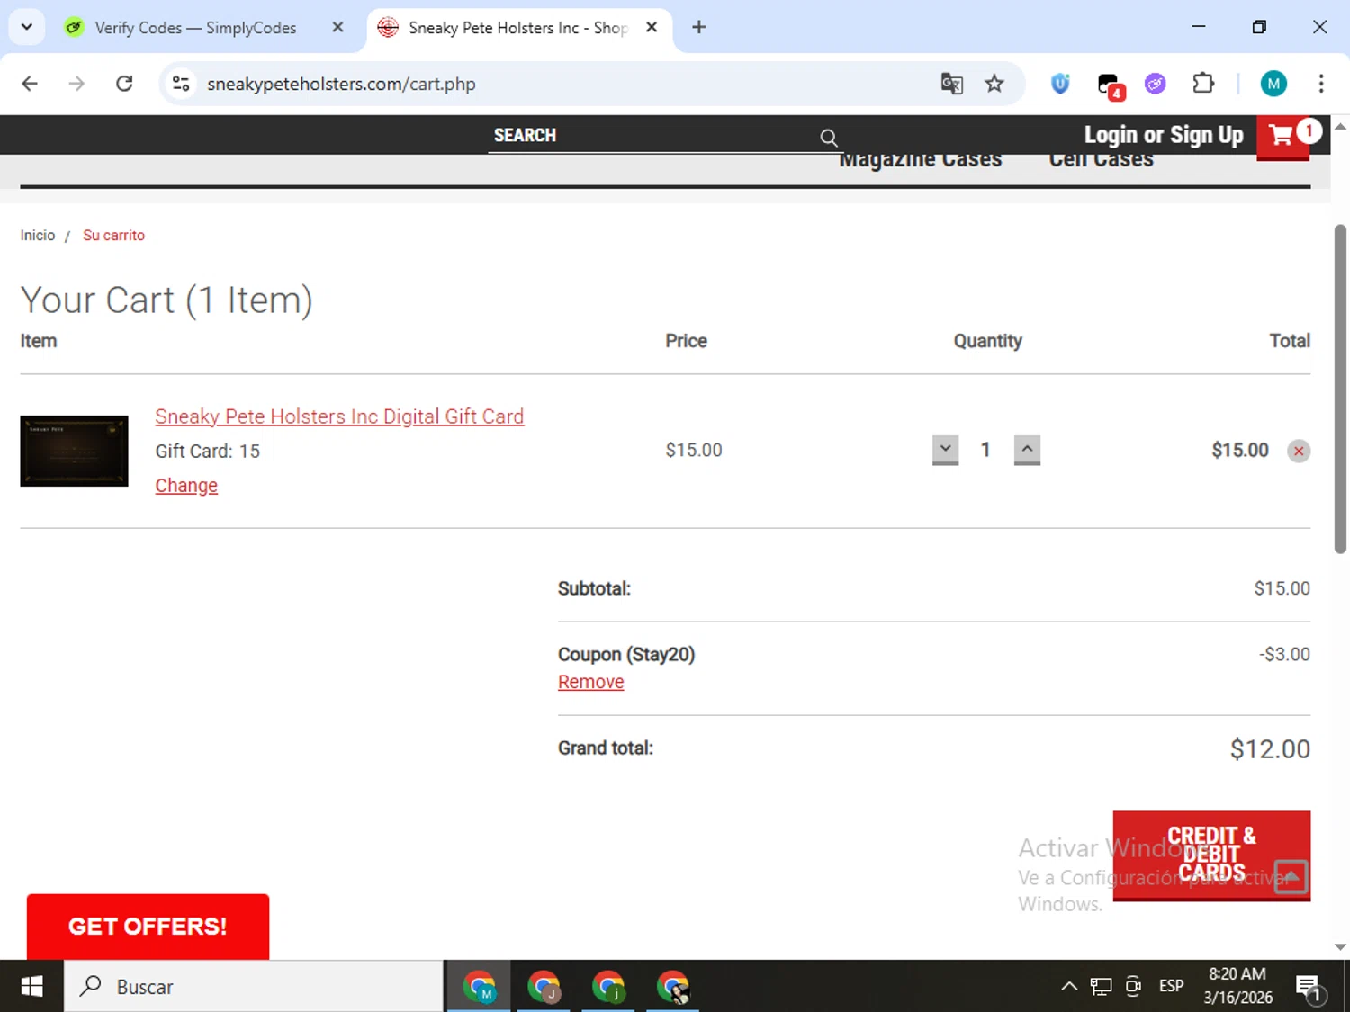Open the Bitwarden shield extension
This screenshot has height=1012, width=1350.
pos(1060,84)
